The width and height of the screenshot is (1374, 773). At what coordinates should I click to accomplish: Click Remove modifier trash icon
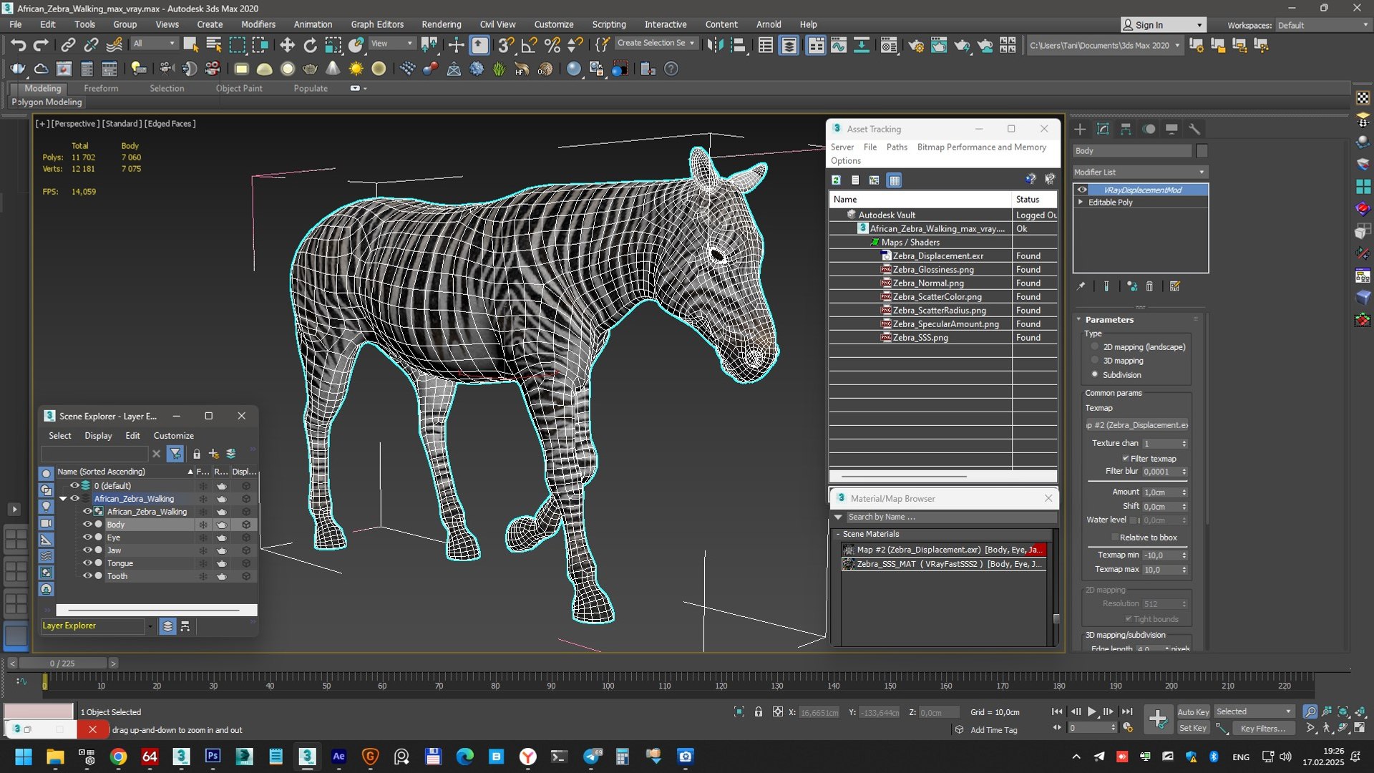1149,286
